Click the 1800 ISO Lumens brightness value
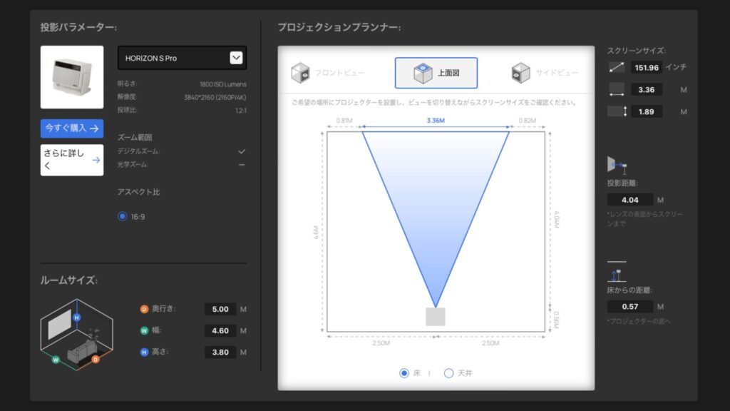The height and width of the screenshot is (411, 730). point(223,84)
